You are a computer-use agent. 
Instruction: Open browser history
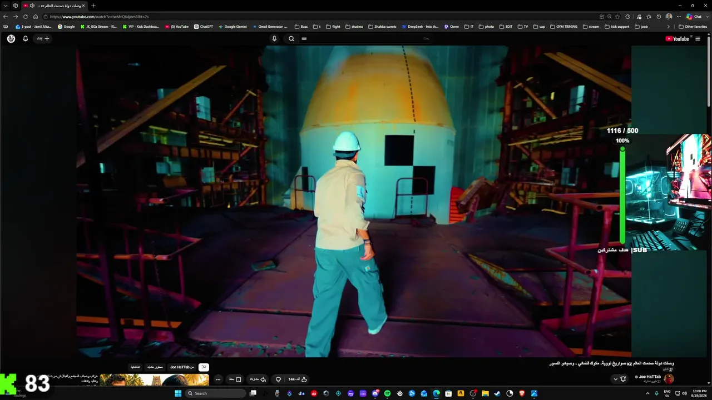659,17
